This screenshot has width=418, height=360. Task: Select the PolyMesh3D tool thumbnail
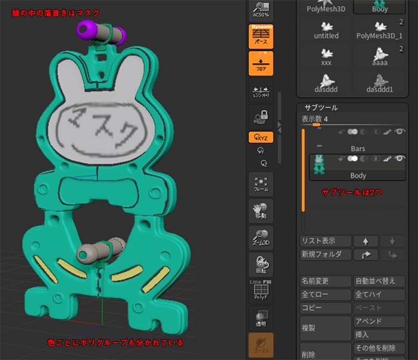[326, 7]
